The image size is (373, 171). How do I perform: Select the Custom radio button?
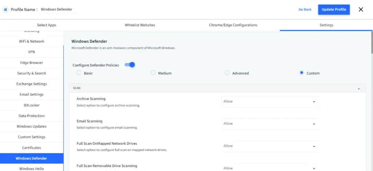tap(302, 73)
